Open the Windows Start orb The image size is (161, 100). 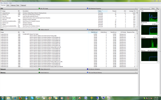coord(3,98)
